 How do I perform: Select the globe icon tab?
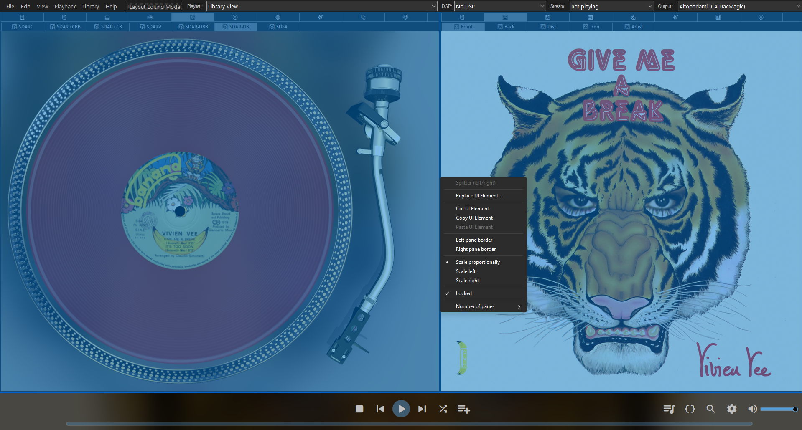pyautogui.click(x=278, y=17)
